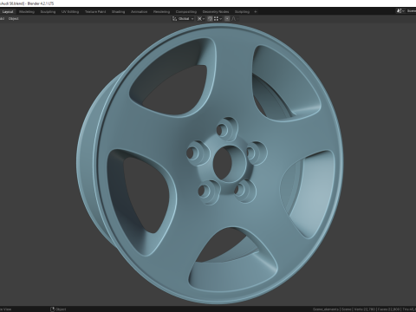Open the Rendering workspace tab
416x312 pixels.
161,12
